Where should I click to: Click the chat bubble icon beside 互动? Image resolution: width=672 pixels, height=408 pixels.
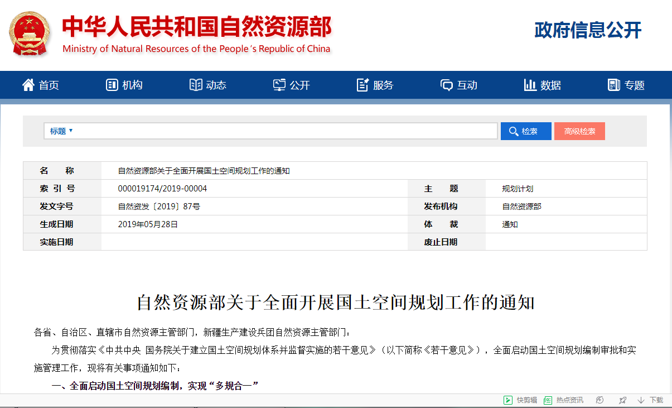click(x=447, y=85)
